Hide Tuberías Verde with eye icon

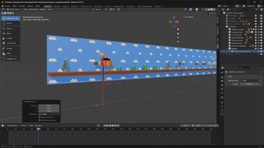tap(258, 40)
